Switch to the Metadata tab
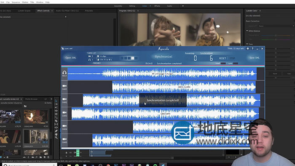This screenshot has width=295, height=166. (x=89, y=11)
